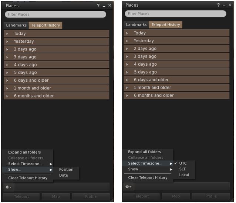Toggle Date in the Show submenu
This screenshot has height=203, width=236.
point(63,175)
